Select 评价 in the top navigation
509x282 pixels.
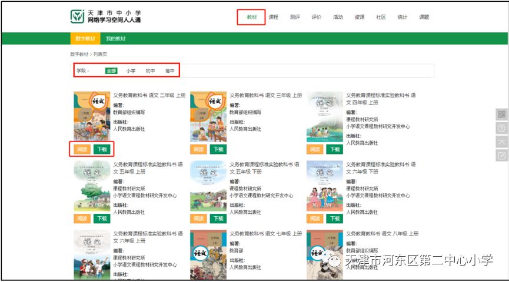click(x=316, y=17)
